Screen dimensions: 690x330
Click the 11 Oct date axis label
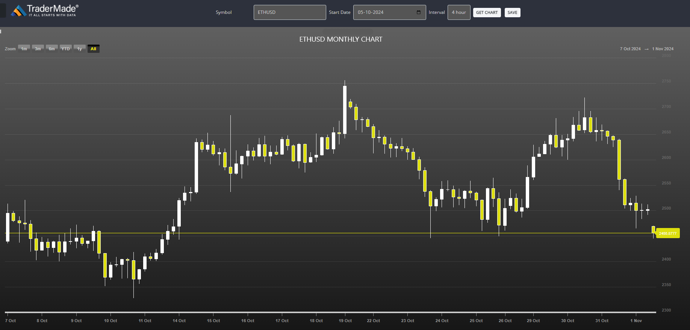[x=145, y=321]
